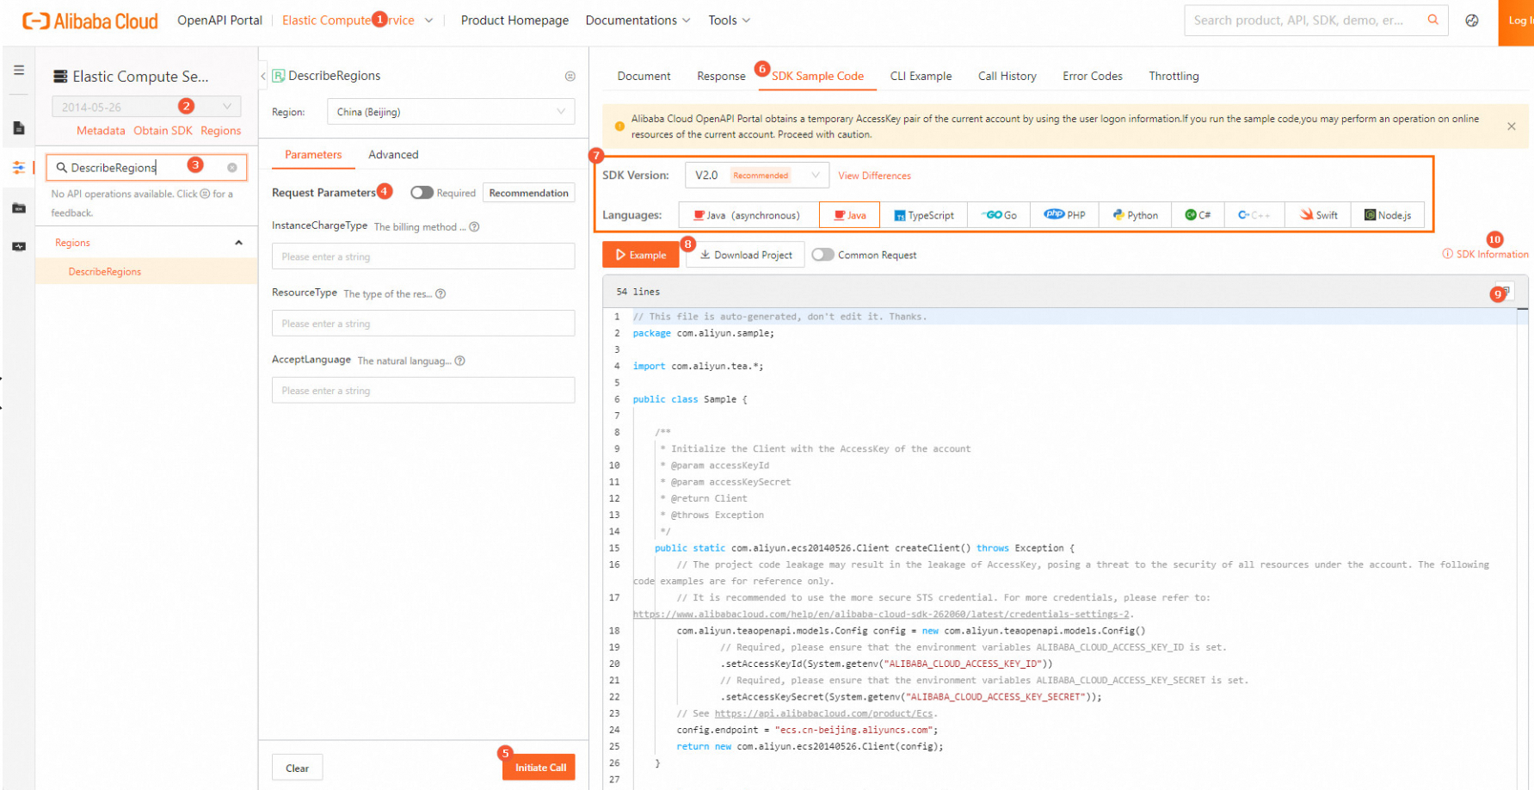Viewport: 1534px width, 790px height.
Task: Select the sliders debugging icon in left rail
Action: tap(19, 168)
